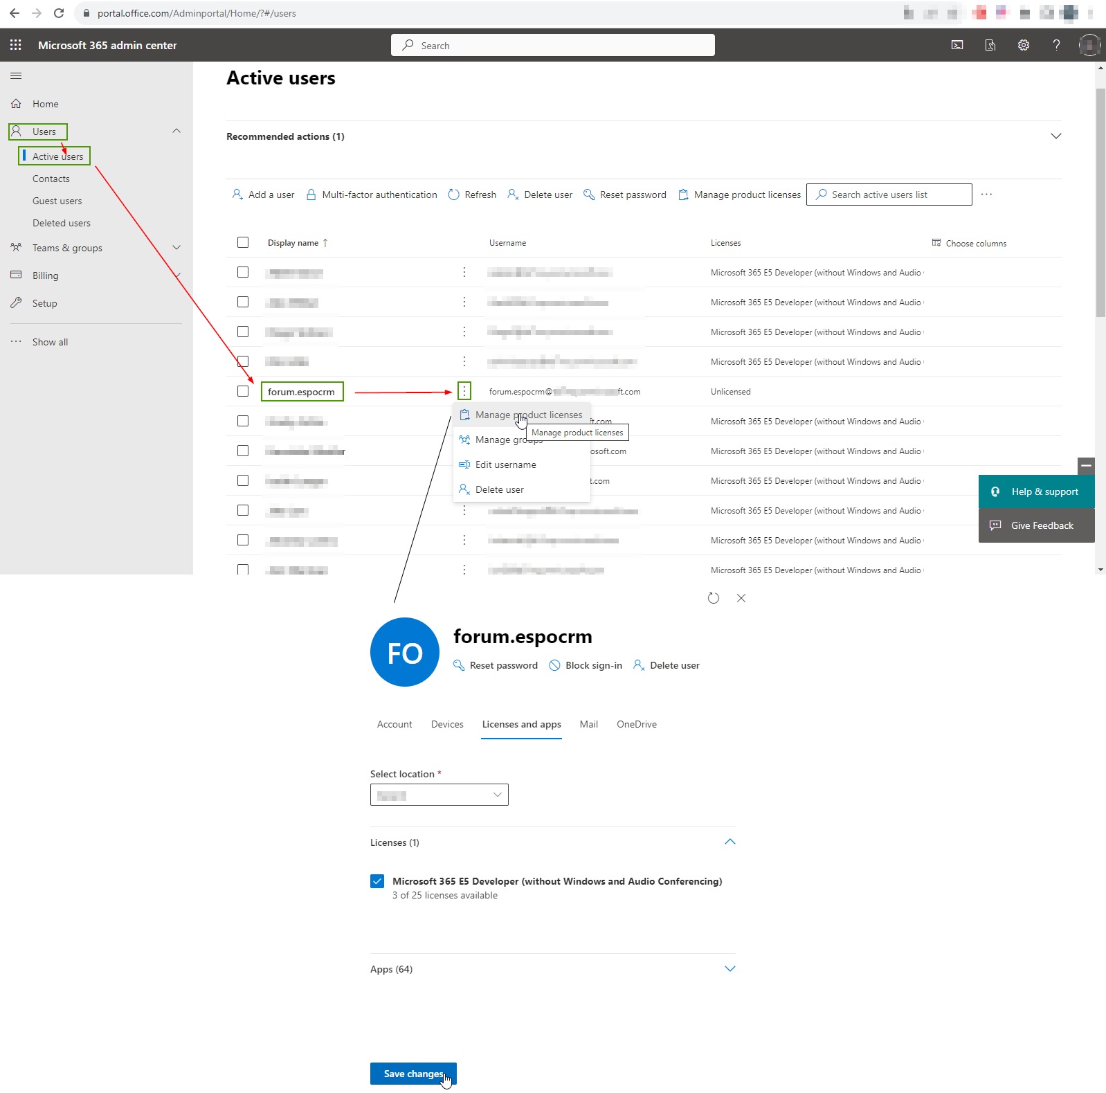The image size is (1106, 1093).
Task: Check the third user row checkbox
Action: 243,332
